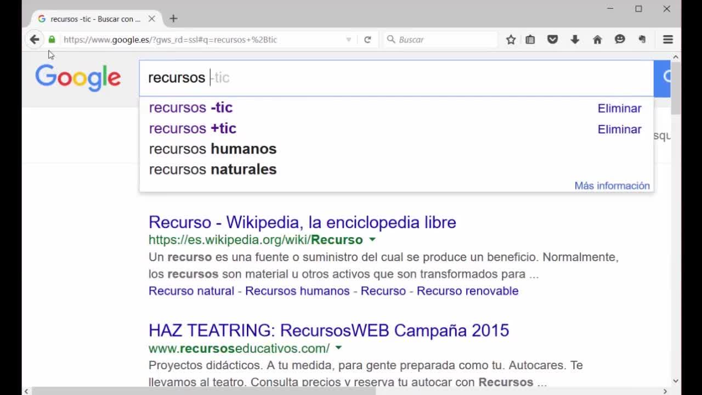702x395 pixels.
Task: Click the Google logo
Action: (78, 78)
